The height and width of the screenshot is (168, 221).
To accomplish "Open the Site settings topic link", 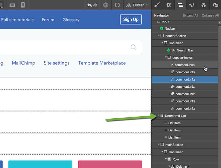I will (56, 63).
